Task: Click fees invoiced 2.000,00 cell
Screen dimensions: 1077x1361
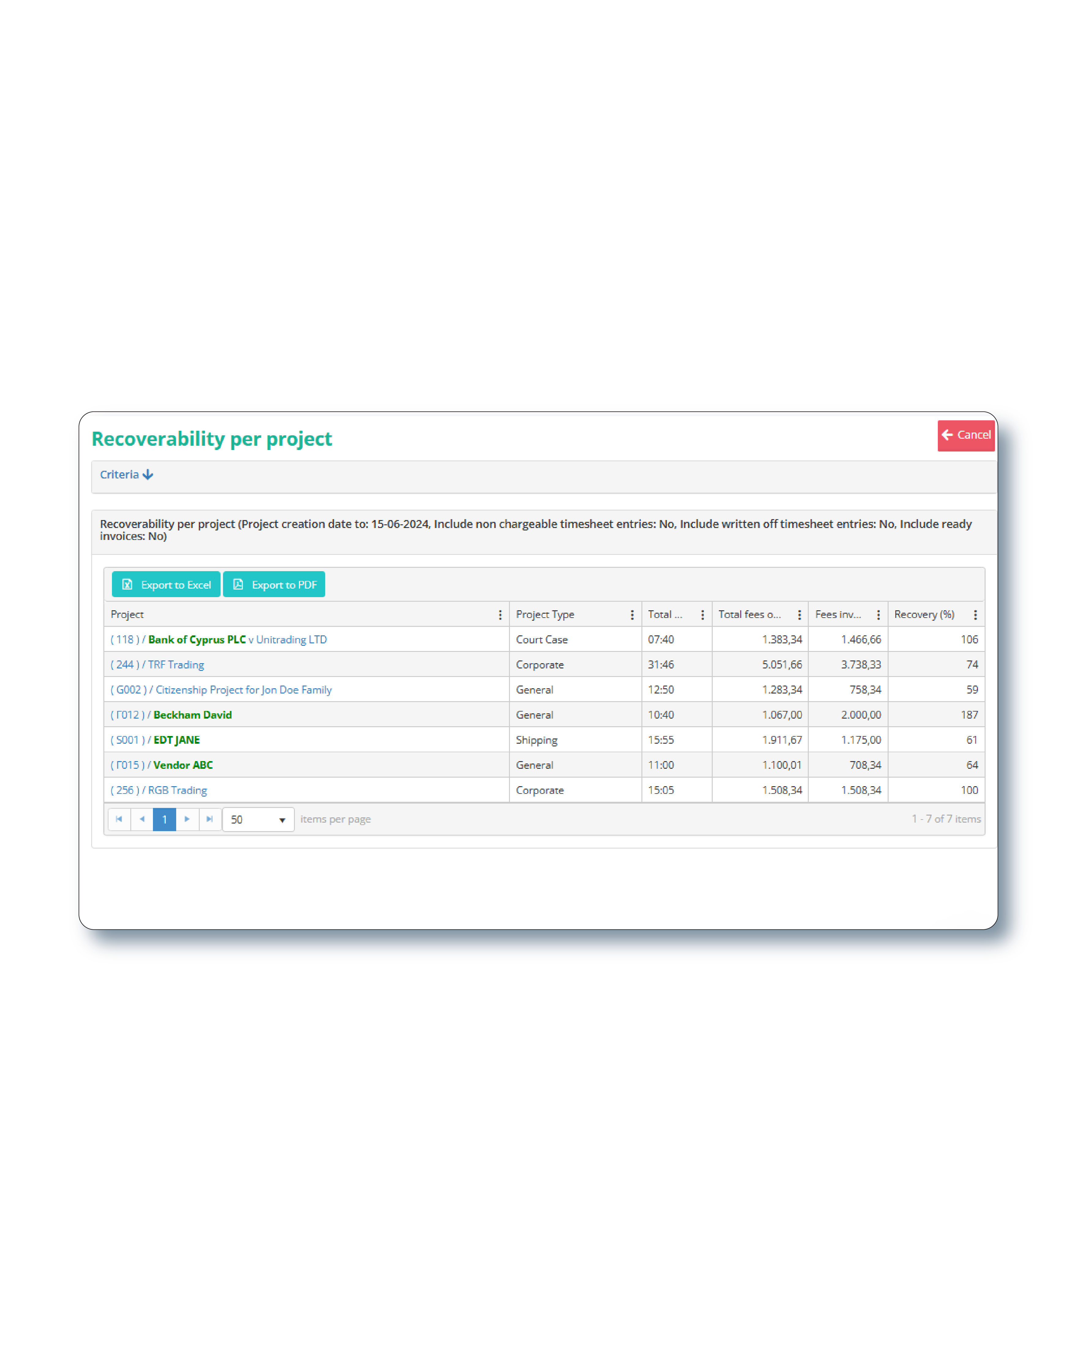Action: pos(848,715)
